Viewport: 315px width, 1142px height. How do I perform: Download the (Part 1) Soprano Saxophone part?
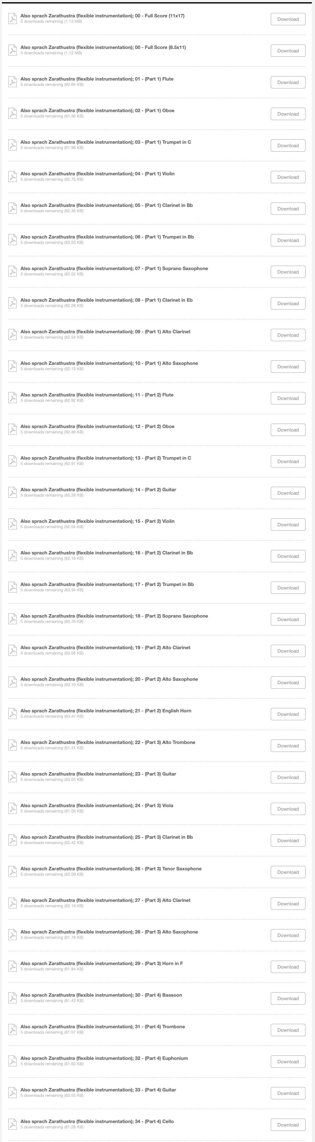(288, 272)
